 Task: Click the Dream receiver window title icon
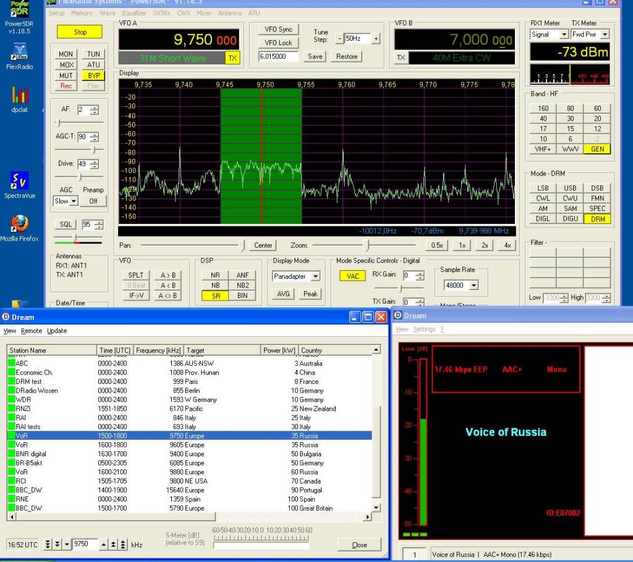(397, 315)
